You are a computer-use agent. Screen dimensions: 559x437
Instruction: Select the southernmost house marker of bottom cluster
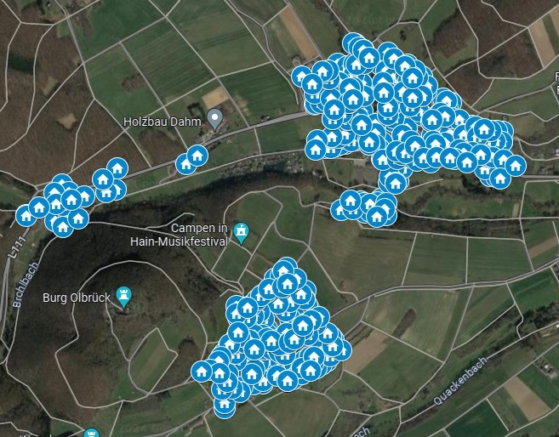(x=225, y=406)
